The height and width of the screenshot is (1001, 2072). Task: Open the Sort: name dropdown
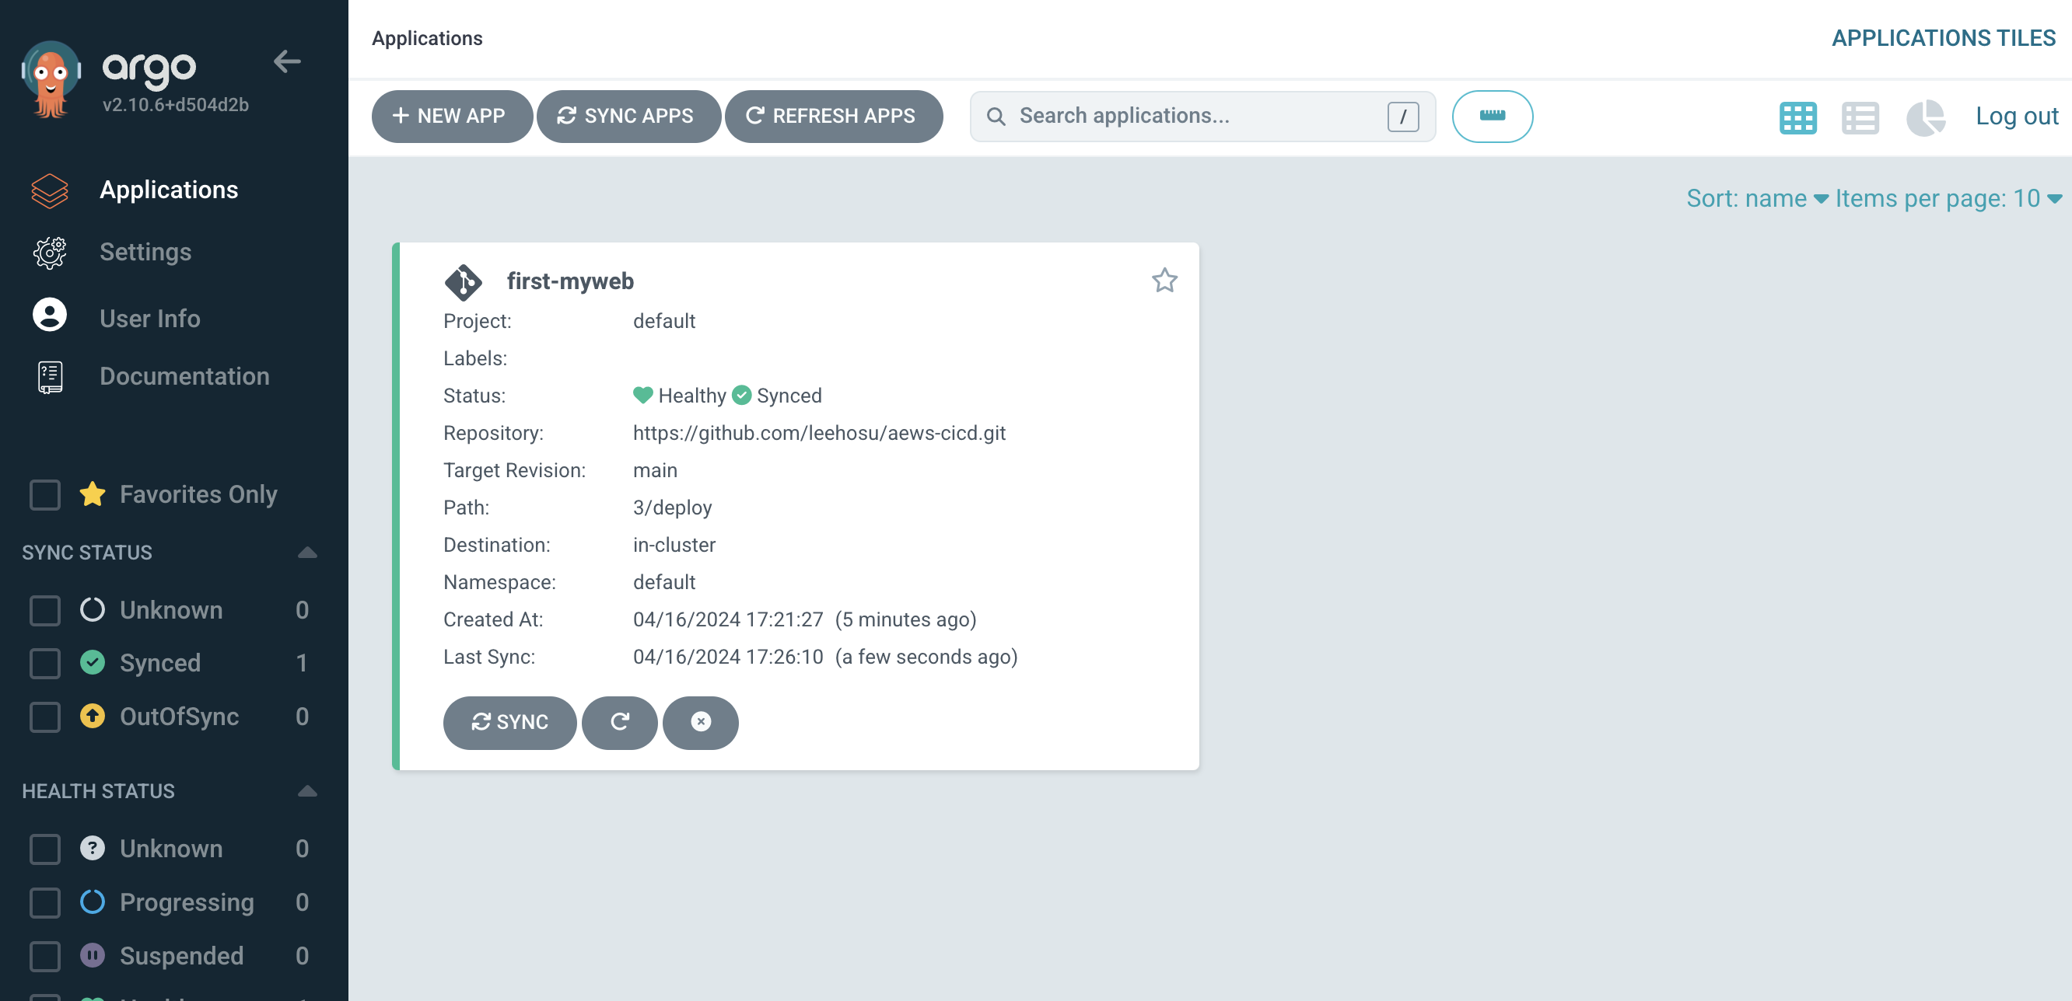click(x=1756, y=199)
